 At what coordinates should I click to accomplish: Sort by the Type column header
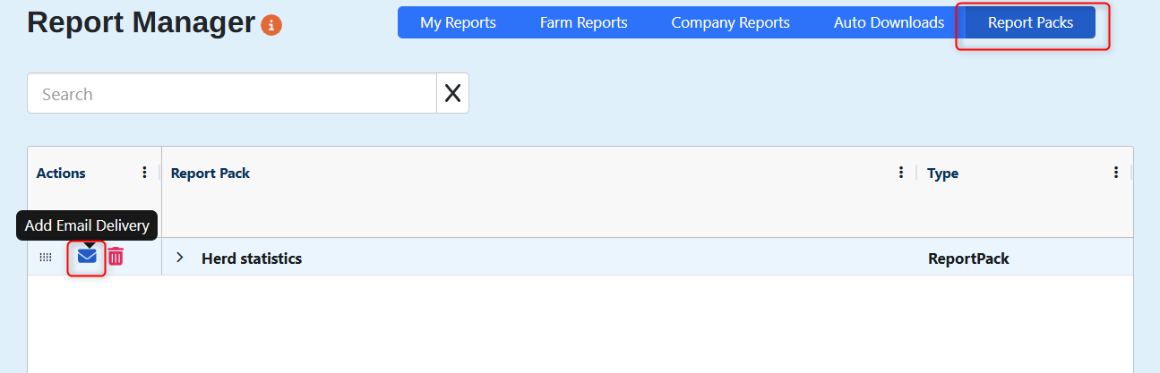click(x=942, y=174)
